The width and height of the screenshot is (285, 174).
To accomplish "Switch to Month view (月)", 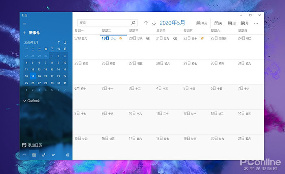I will click(x=245, y=23).
